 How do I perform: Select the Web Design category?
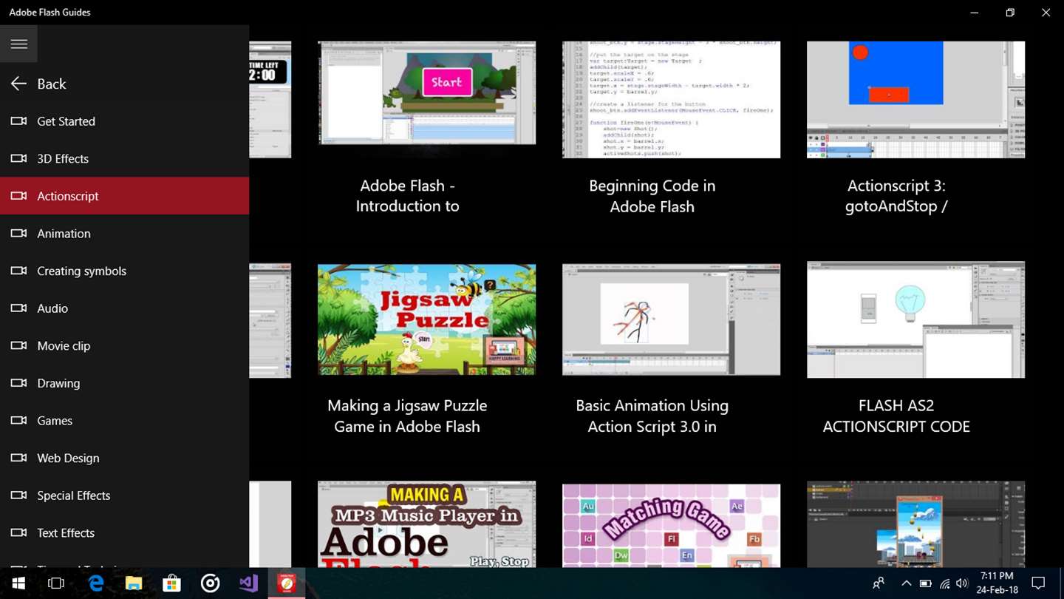pyautogui.click(x=125, y=458)
